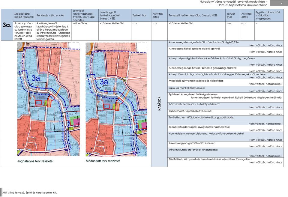
Task: Select row 'Természeti adottságok, gyógyászati hasznosítása'
Action: [x=226, y=128]
